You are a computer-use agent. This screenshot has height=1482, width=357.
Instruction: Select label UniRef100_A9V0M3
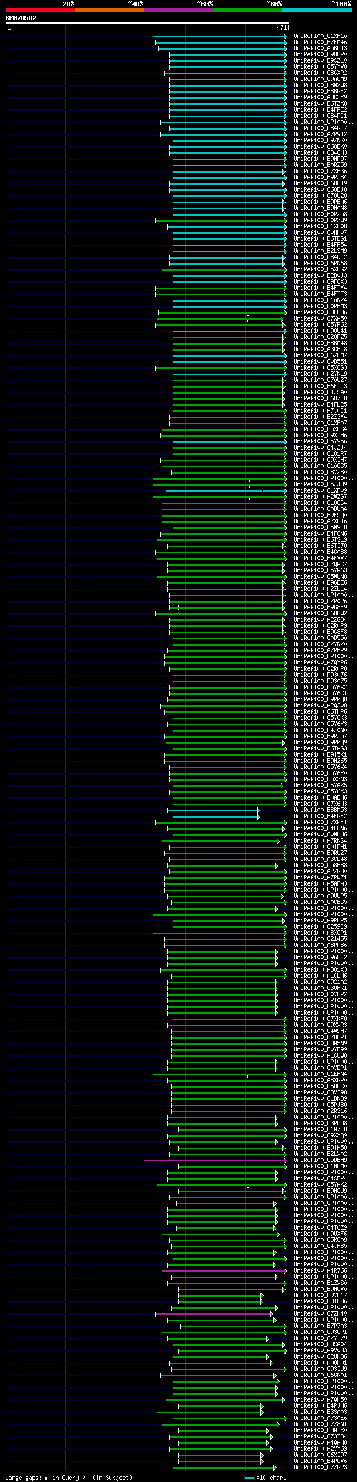coord(320,1351)
